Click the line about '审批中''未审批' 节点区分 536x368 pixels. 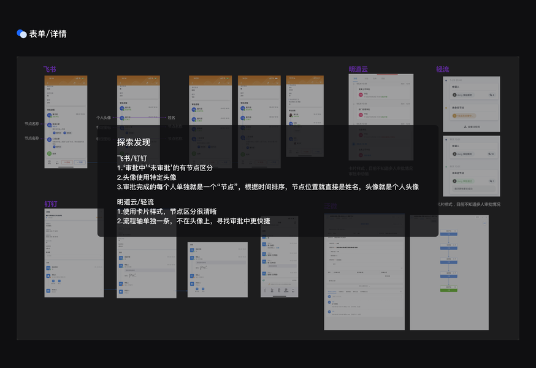tap(165, 168)
